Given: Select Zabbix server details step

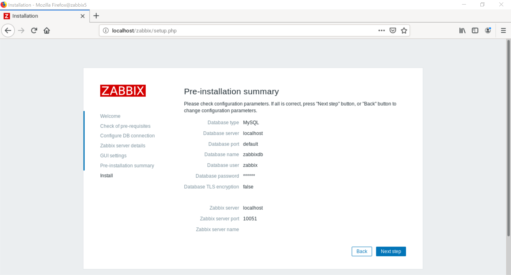Looking at the screenshot, I should pyautogui.click(x=123, y=146).
